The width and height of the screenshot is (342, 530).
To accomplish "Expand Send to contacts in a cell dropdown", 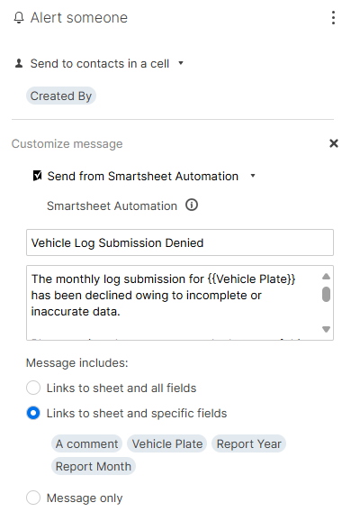I will pyautogui.click(x=181, y=63).
